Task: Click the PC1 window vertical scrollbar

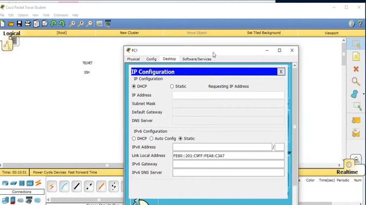Action: 295,126
